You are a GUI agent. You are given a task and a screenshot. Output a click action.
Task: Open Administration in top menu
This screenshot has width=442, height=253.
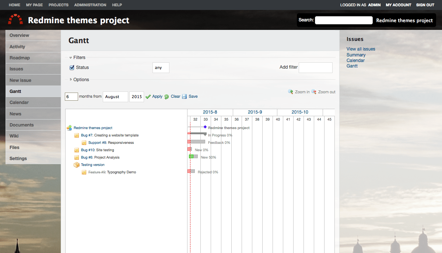[90, 5]
